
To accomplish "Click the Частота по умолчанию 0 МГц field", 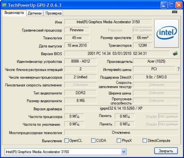I will click(74, 124).
